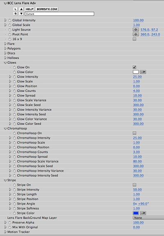Image resolution: width=164 pixels, height=236 pixels.
Task: Expand the Glow Spread property twirl
Action: (x=10, y=95)
